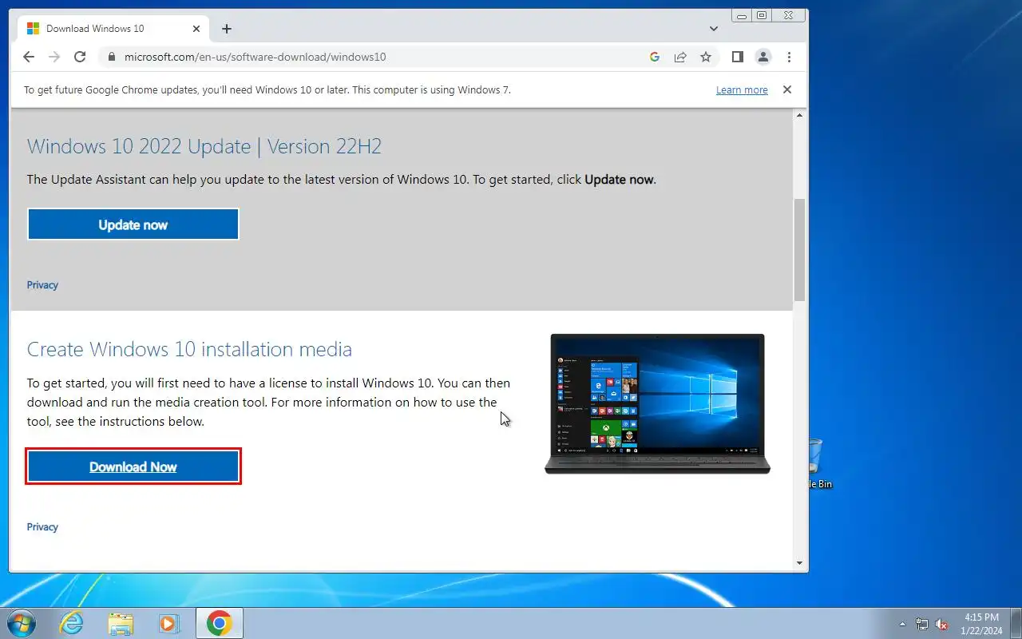1022x639 pixels.
Task: Click the lock icon in address bar
Action: pyautogui.click(x=111, y=58)
